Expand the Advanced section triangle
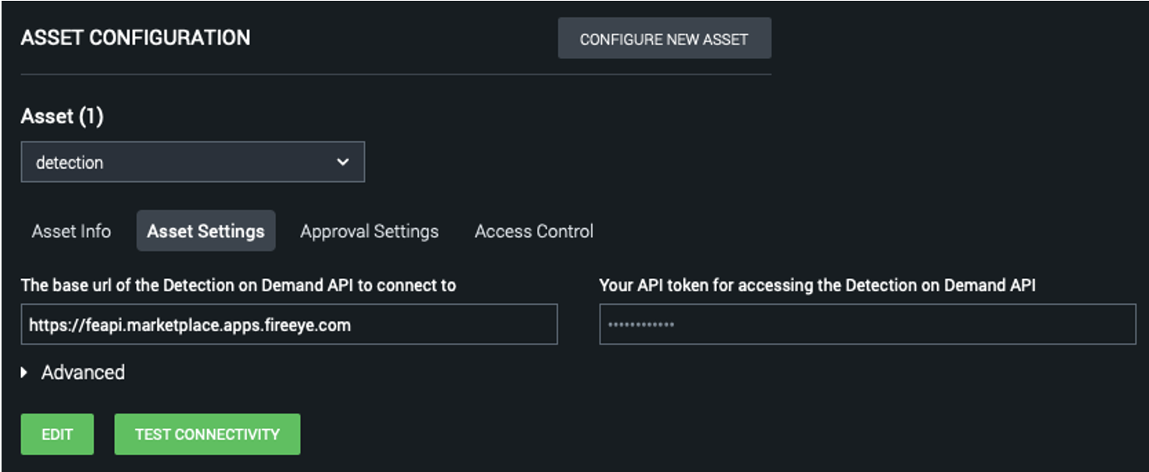This screenshot has width=1149, height=472. click(25, 373)
